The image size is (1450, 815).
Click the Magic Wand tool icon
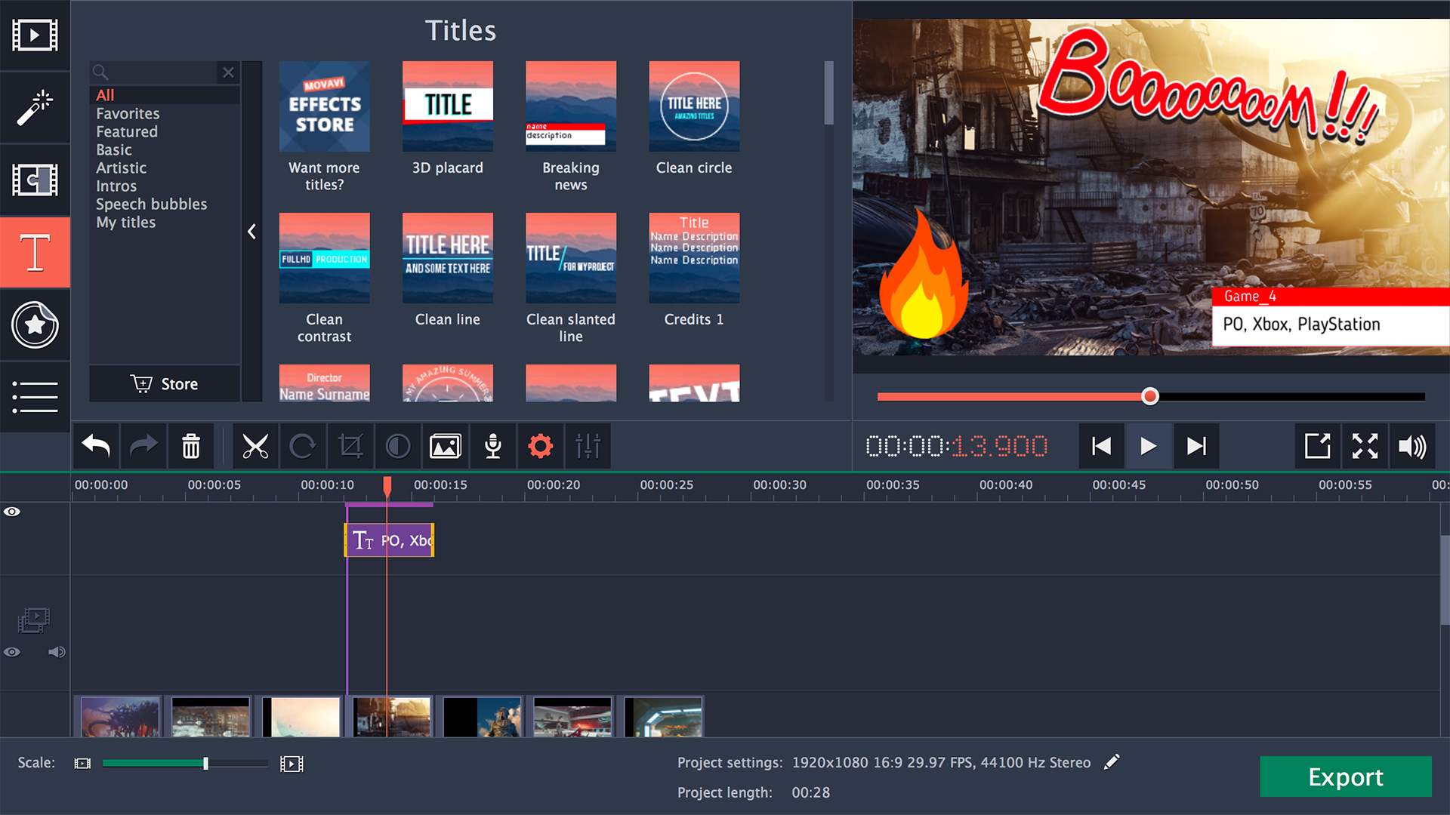(34, 107)
